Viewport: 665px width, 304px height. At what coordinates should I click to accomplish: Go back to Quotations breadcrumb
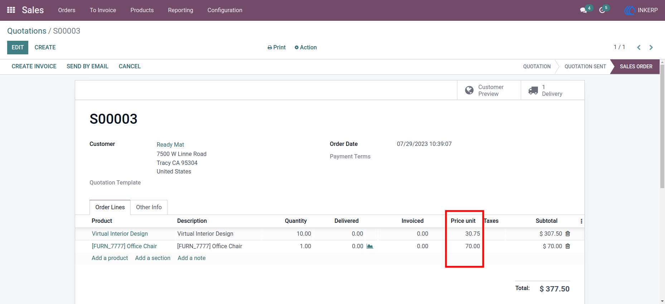click(27, 31)
